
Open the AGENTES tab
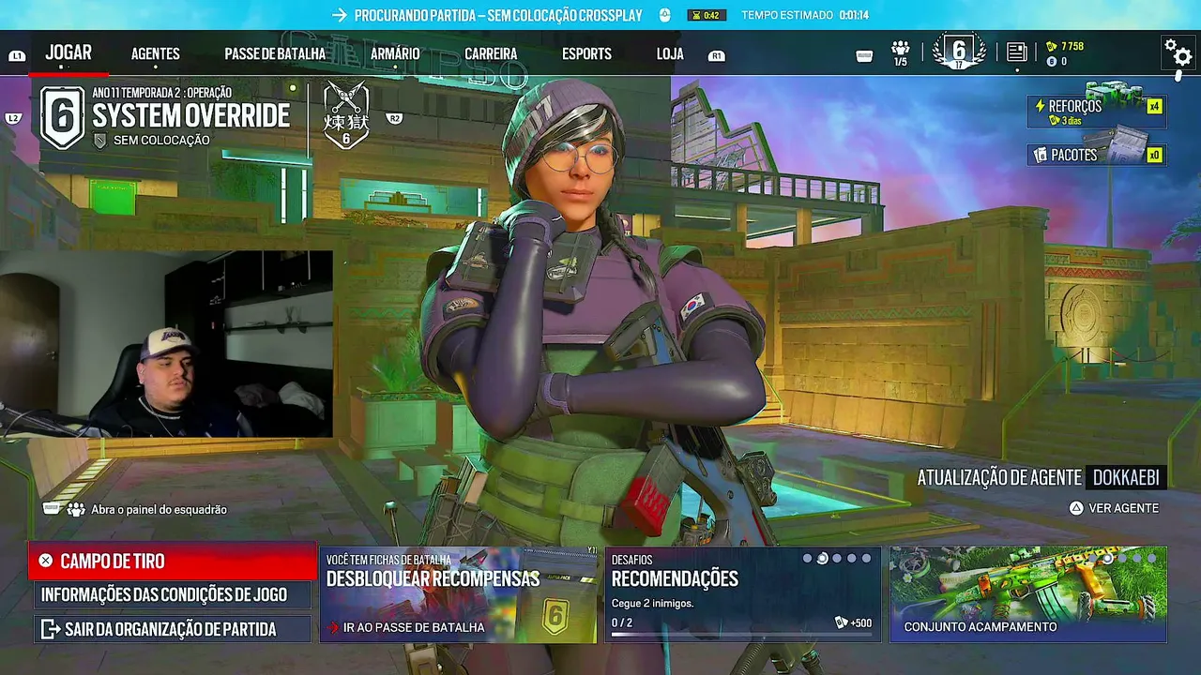click(156, 54)
